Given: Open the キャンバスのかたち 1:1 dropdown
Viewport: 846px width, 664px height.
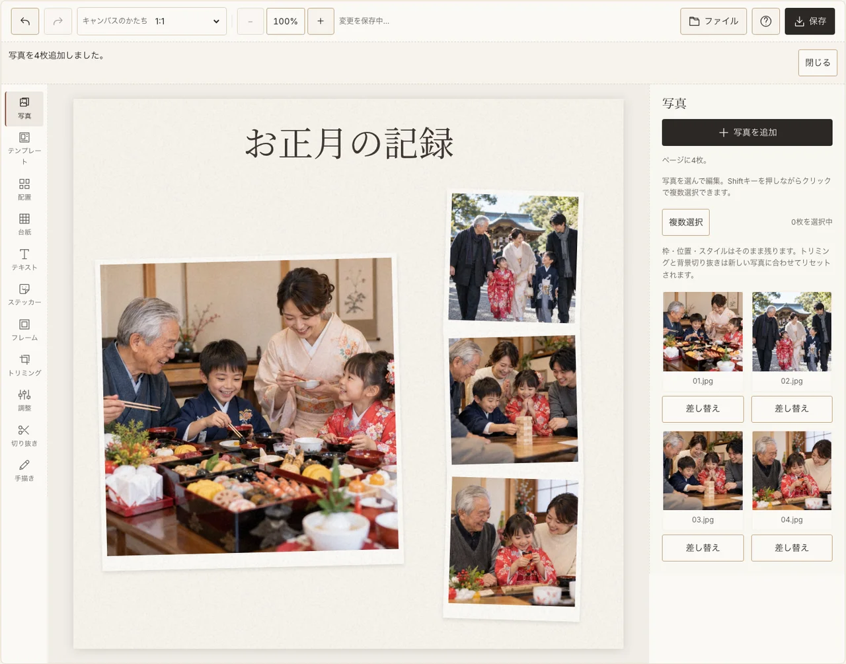Looking at the screenshot, I should pos(152,21).
